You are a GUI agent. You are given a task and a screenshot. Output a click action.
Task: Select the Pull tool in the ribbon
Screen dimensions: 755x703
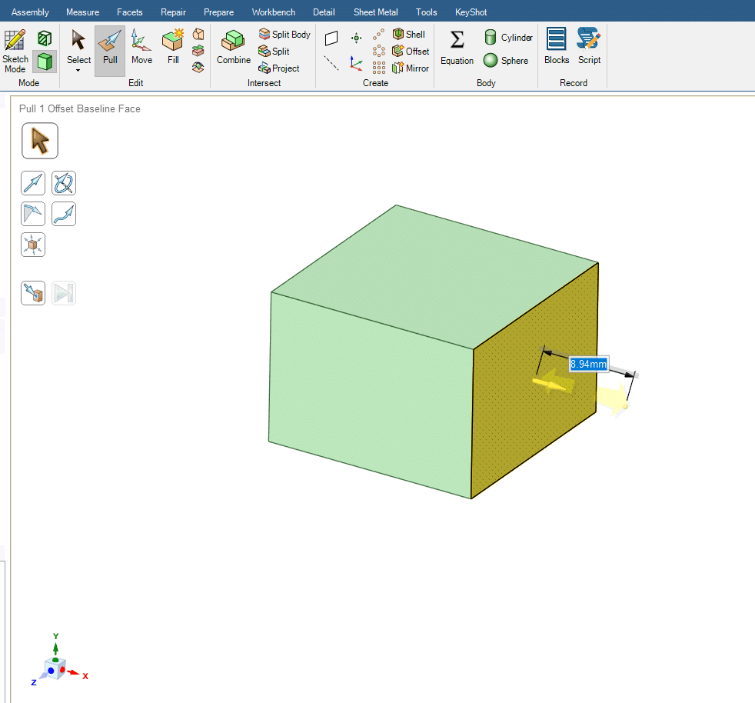pyautogui.click(x=110, y=49)
